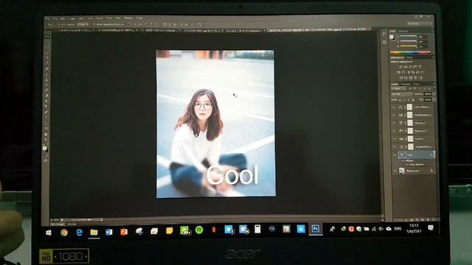Viewport: 472px width, 265px height.
Task: Hide the Cool text layer
Action: pos(395,155)
